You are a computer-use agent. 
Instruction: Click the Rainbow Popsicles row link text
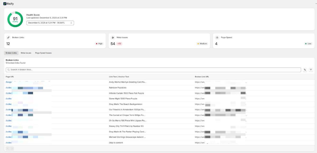point(118,88)
